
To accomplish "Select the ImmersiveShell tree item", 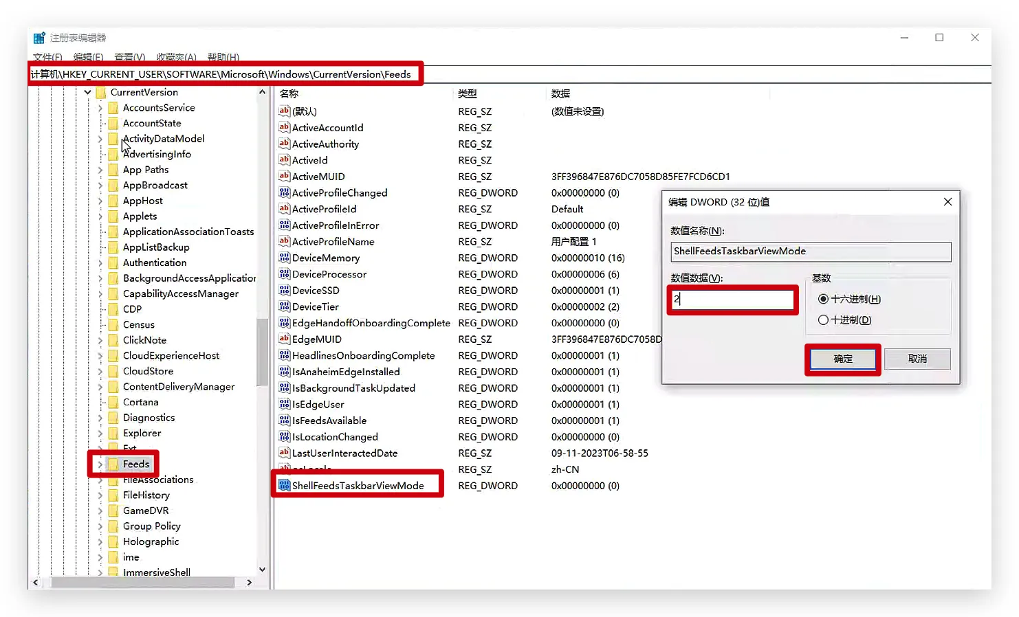I will pos(156,572).
